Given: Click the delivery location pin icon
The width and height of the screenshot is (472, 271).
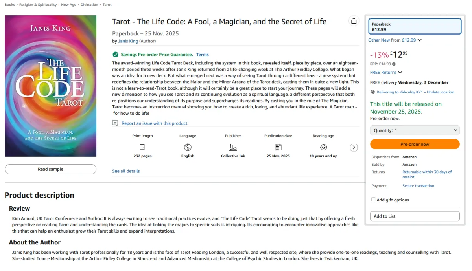Looking at the screenshot, I should 372,92.
